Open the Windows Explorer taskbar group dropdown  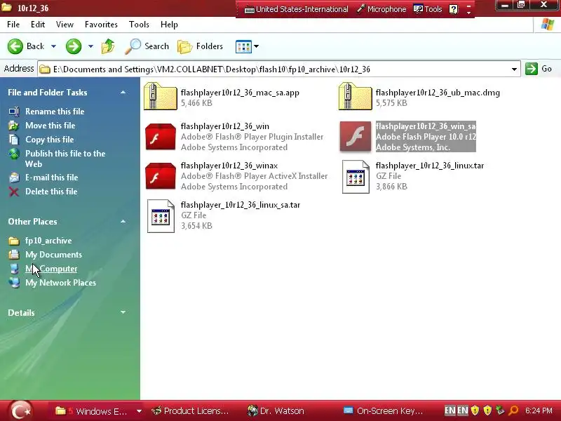[139, 411]
